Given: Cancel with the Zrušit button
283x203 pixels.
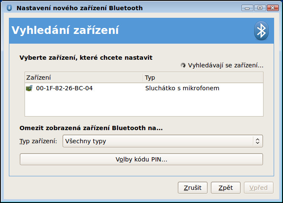Looking at the screenshot, I should point(193,188).
